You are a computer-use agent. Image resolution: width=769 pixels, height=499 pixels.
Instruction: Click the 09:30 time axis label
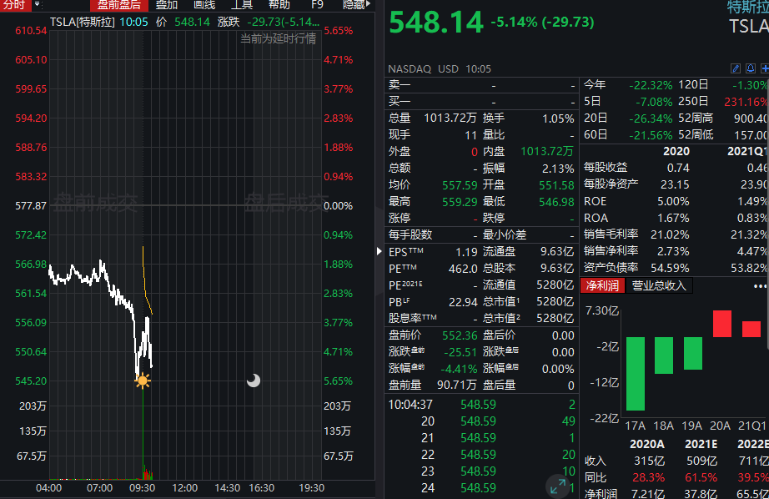pyautogui.click(x=143, y=488)
